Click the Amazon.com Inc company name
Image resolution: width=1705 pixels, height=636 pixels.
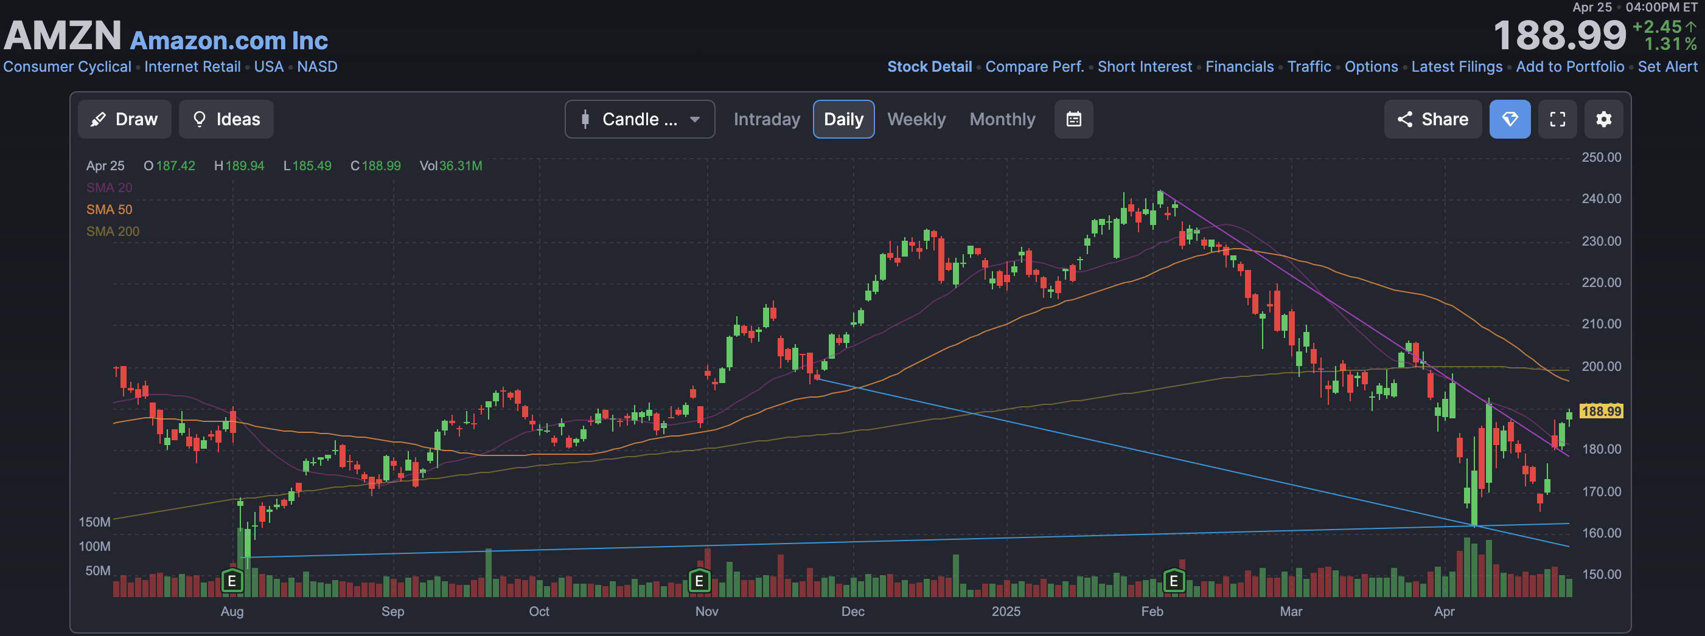(x=228, y=40)
